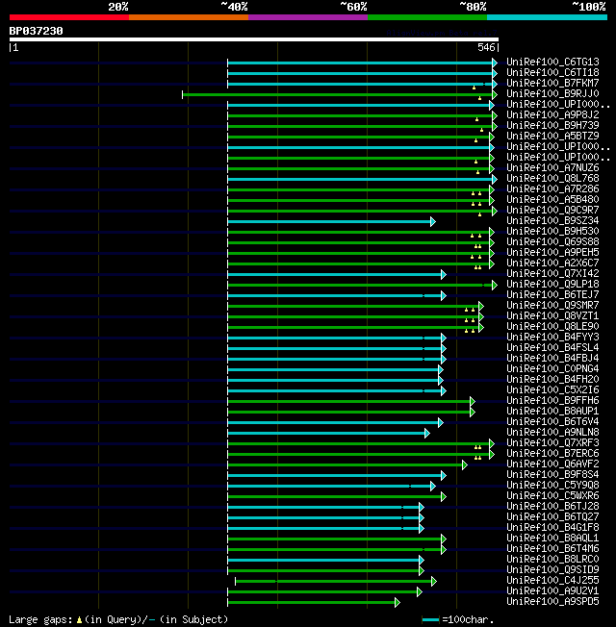The width and height of the screenshot is (616, 627).
Task: Click the arrowhead ending the UniRef100_B9SZ34 bar
Action: pyautogui.click(x=433, y=221)
